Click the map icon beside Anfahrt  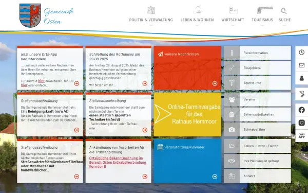pos(232,176)
